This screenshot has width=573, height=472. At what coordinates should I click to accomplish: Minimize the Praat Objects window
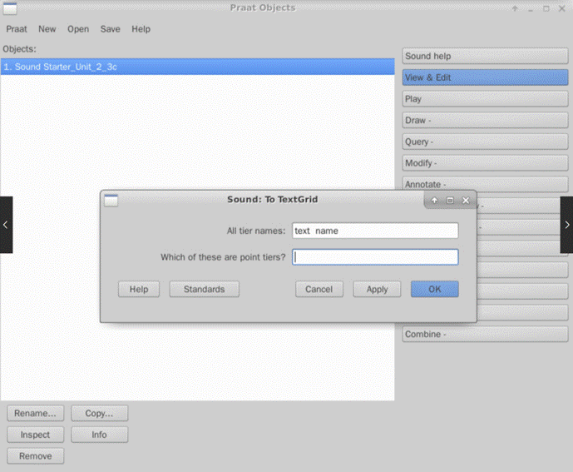coord(531,9)
